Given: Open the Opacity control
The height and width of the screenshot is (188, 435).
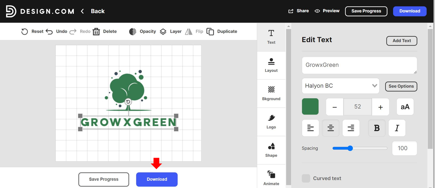Looking at the screenshot, I should (142, 32).
